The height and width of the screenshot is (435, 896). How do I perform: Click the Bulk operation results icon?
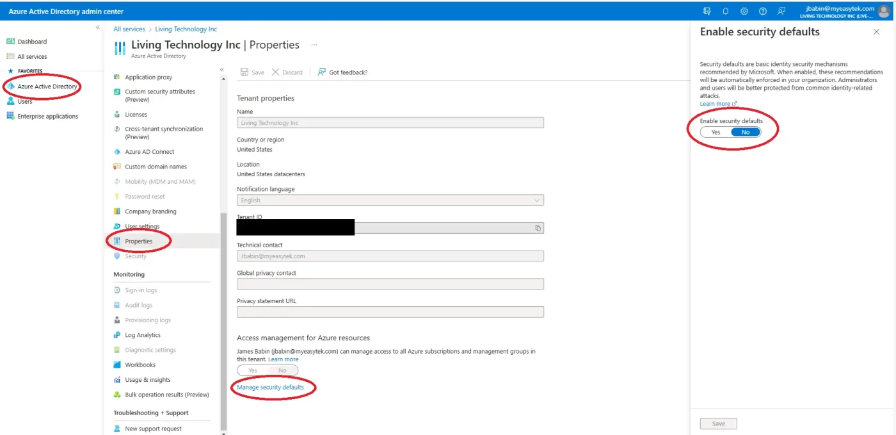click(117, 395)
